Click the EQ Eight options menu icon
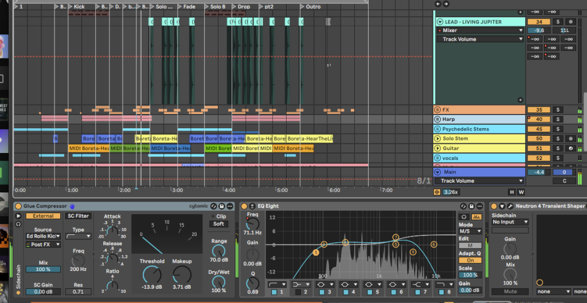 [479, 206]
